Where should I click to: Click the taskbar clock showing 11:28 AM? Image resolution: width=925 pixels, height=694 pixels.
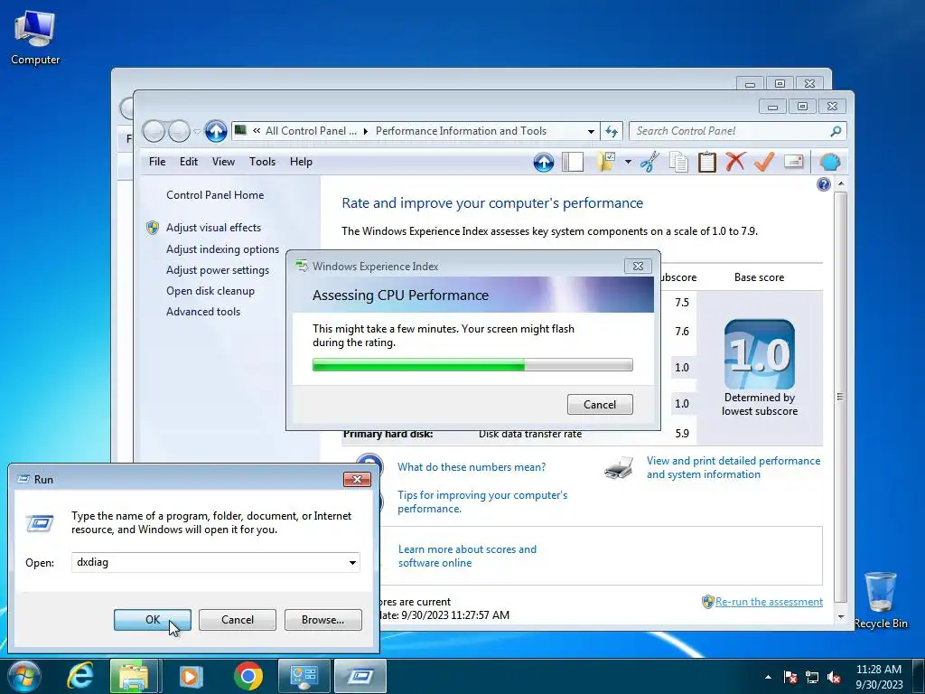pos(878,677)
